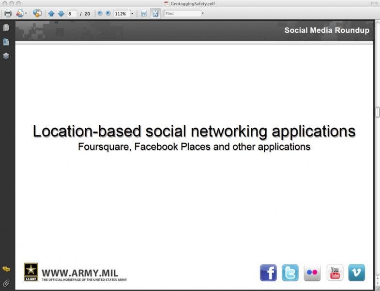The image size is (380, 291).
Task: Click the Vimeo icon on slide
Action: pyautogui.click(x=356, y=273)
